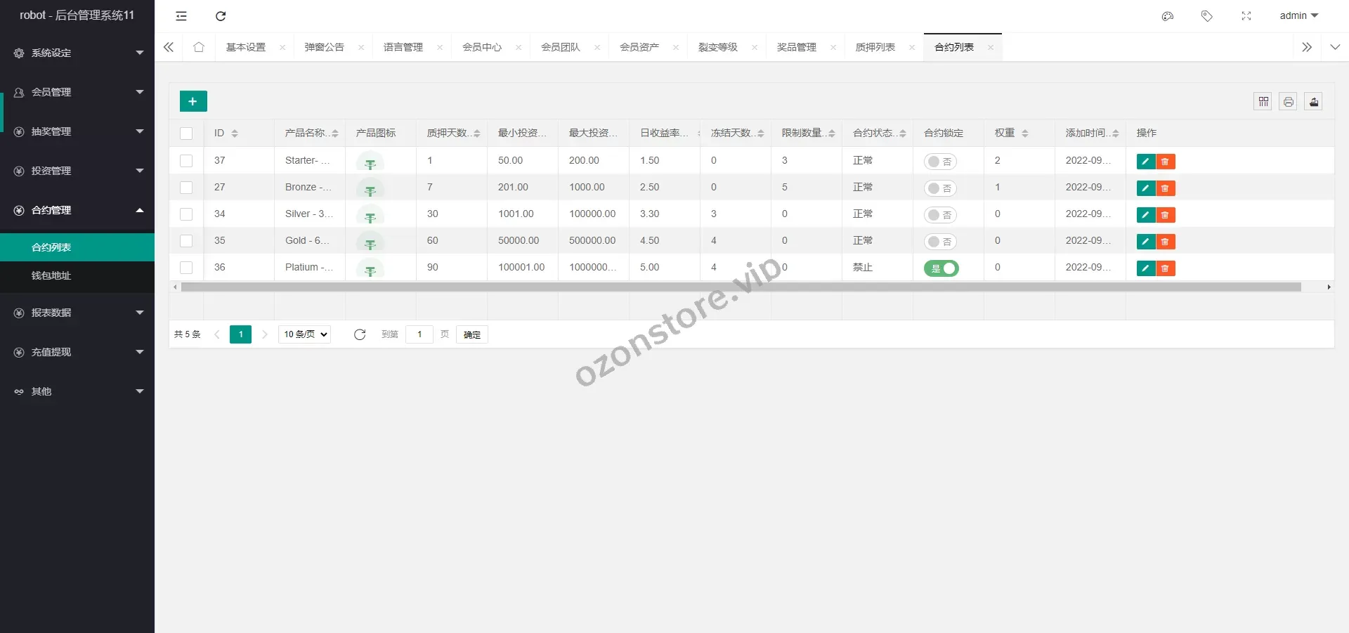
Task: Click the export table icon
Action: click(x=1313, y=102)
